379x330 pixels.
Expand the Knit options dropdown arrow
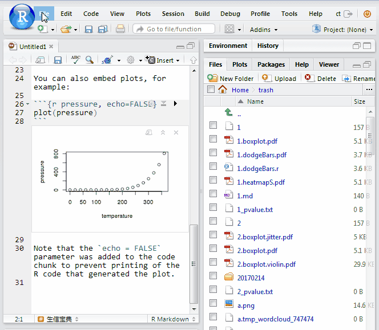pyautogui.click(x=119, y=60)
